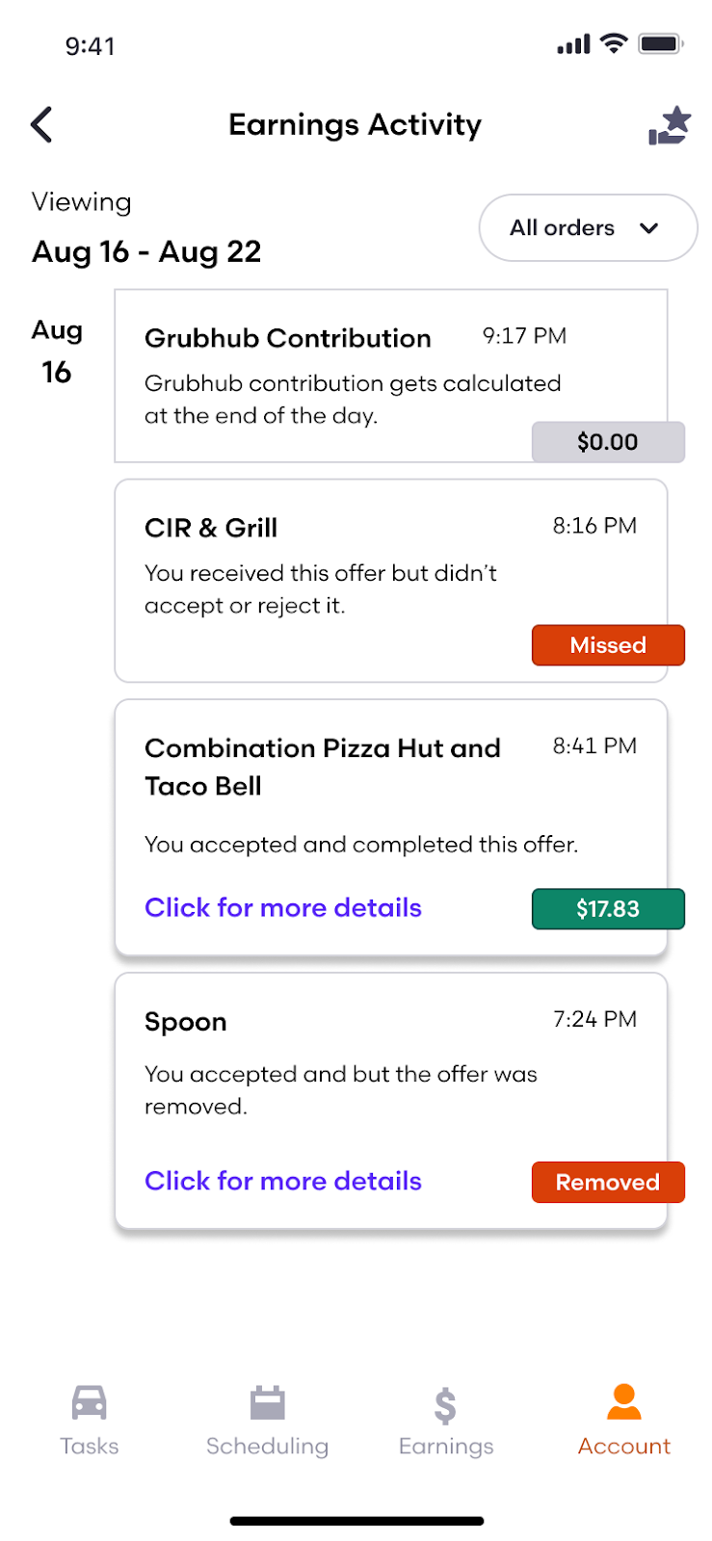The width and height of the screenshot is (712, 1541).
Task: Tap the red Removed status badge
Action: 608,1182
